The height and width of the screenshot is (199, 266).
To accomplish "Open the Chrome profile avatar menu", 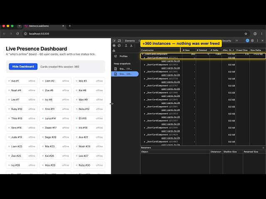I will pos(255,34).
